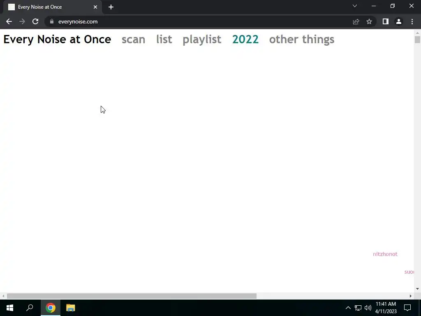Show hidden system tray icons
Screen dimensions: 421x316
pyautogui.click(x=348, y=308)
